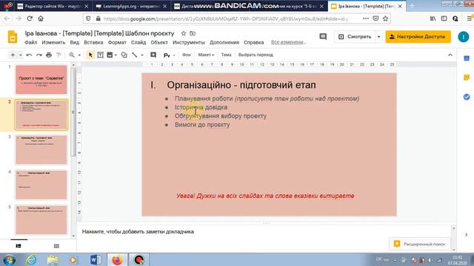Open the Google account avatar
Viewport: 474px width, 266px height.
tap(463, 37)
